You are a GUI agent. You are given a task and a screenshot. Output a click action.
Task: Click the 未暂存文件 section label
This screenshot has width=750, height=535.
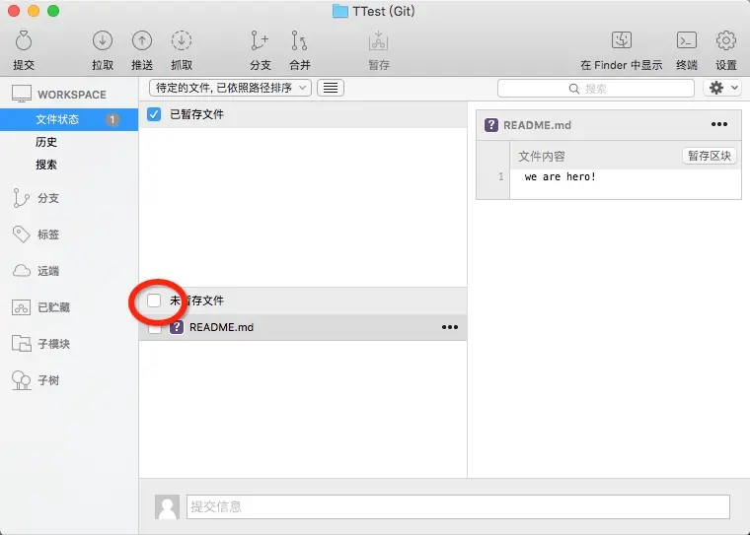coord(197,301)
